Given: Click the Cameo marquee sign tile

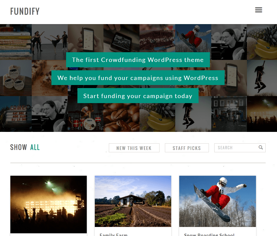Looking at the screenshot, I should coord(16,114).
